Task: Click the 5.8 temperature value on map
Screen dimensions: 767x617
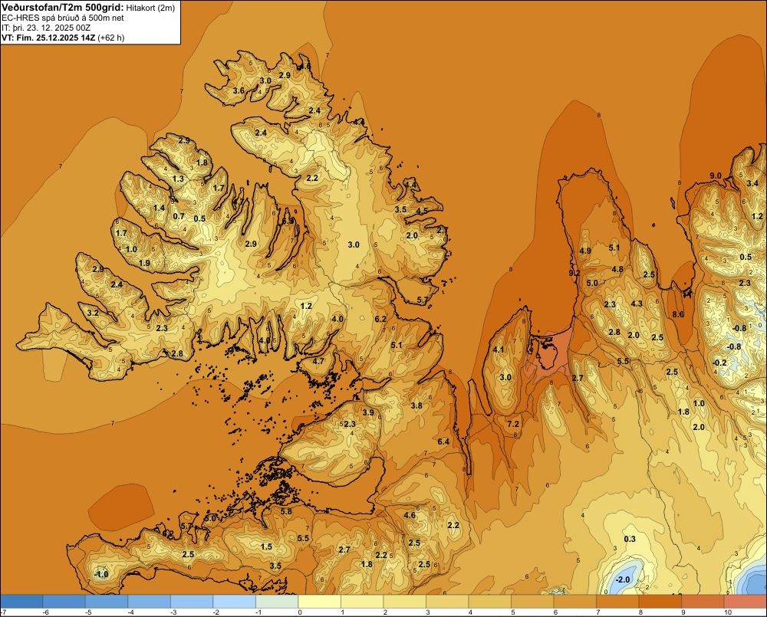Action: pyautogui.click(x=286, y=511)
